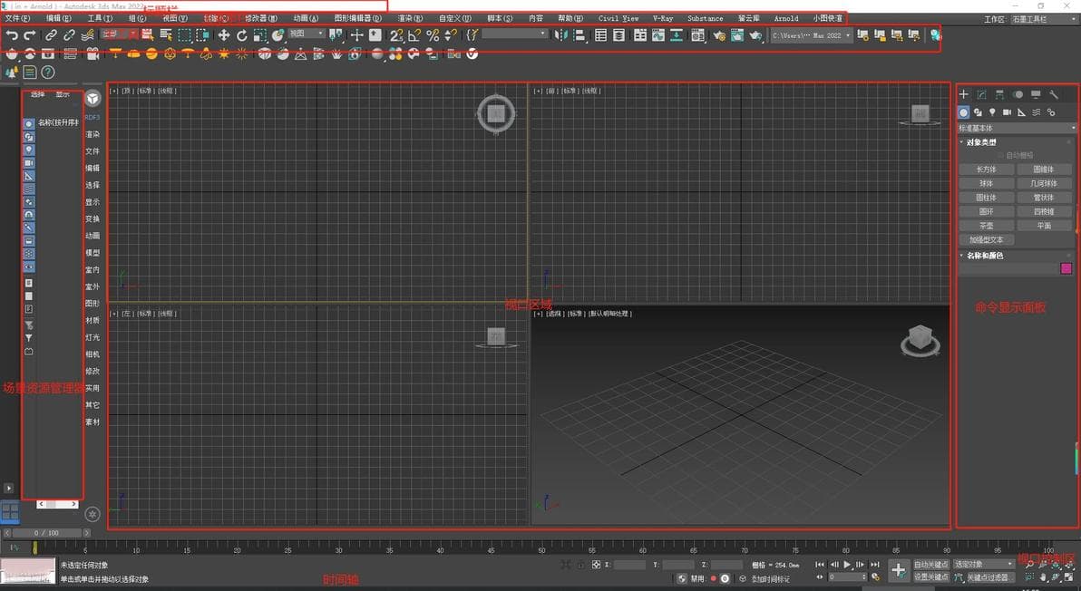The height and width of the screenshot is (591, 1081).
Task: Click the question mark help icon
Action: pyautogui.click(x=47, y=72)
